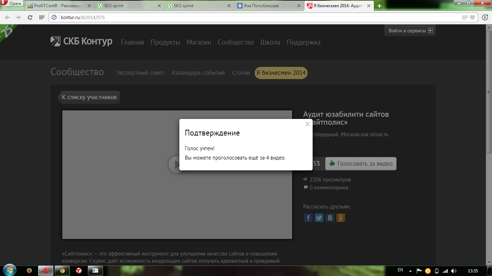Viewport: 492px width, 276px height.
Task: Open the 0 комментариев link
Action: pyautogui.click(x=329, y=188)
